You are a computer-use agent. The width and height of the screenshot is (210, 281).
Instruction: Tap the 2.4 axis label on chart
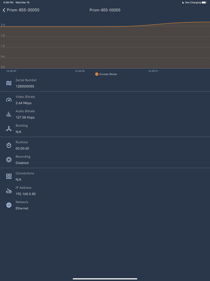(x=3, y=25)
